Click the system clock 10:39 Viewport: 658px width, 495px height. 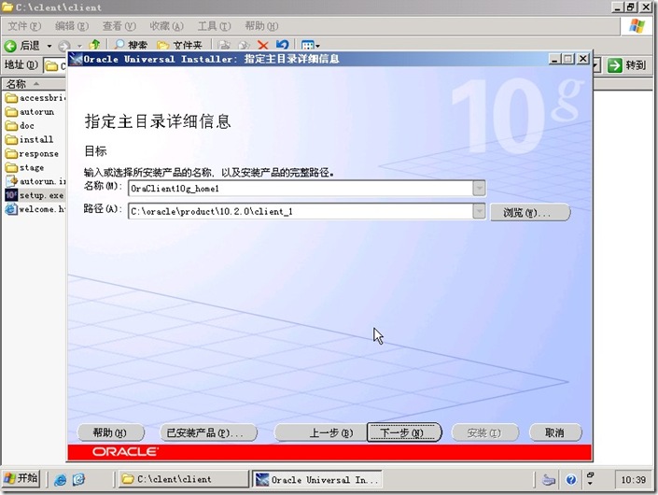(x=633, y=479)
